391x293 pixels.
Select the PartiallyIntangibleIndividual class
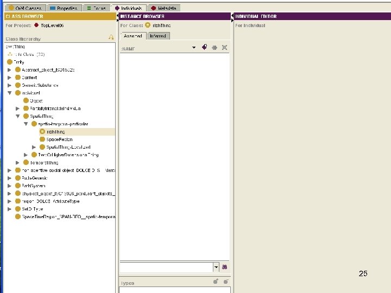(55, 109)
